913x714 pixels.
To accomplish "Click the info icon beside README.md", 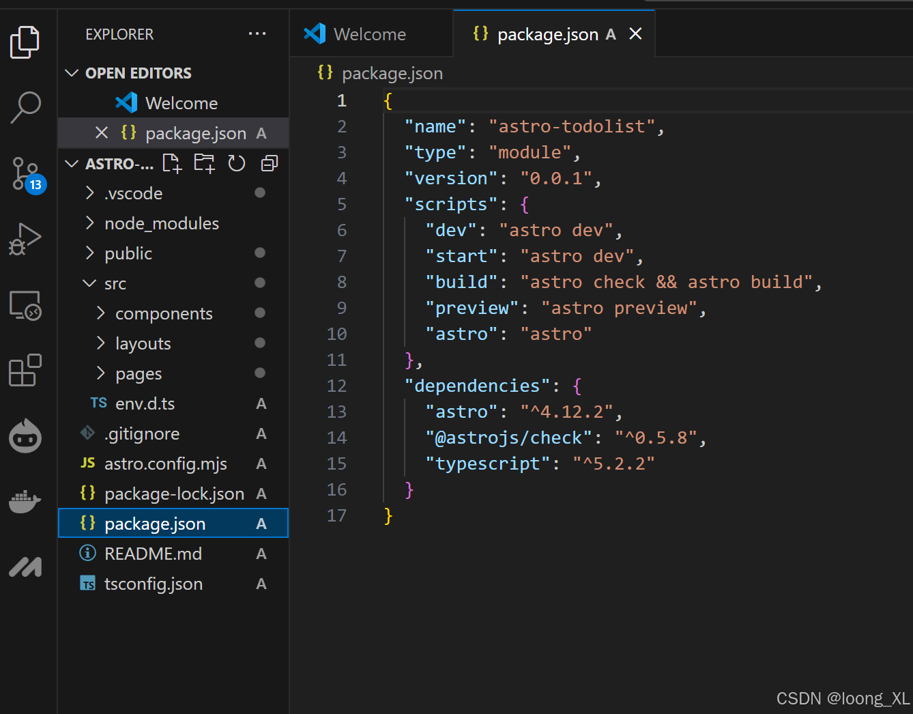I will [88, 553].
